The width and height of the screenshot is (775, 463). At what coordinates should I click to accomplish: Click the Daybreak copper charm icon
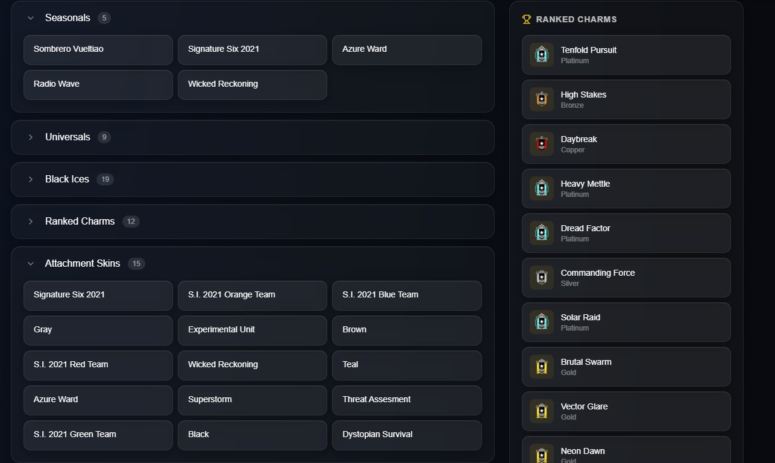click(541, 144)
